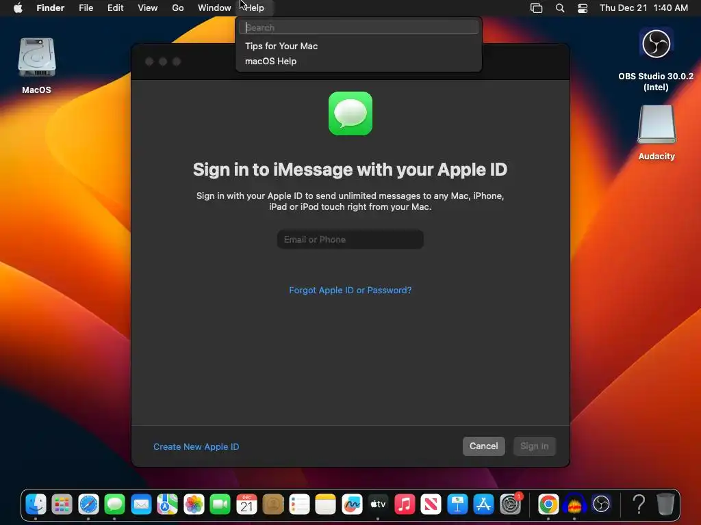Launch Safari from the dock
The width and height of the screenshot is (701, 525).
click(88, 504)
